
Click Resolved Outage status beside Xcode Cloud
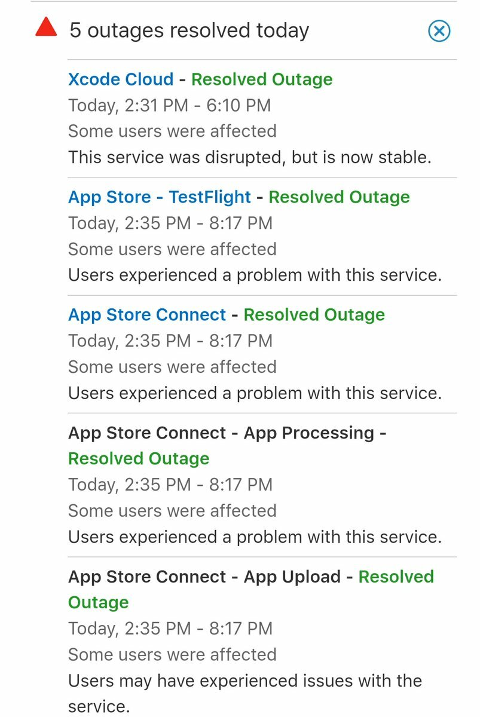point(262,79)
